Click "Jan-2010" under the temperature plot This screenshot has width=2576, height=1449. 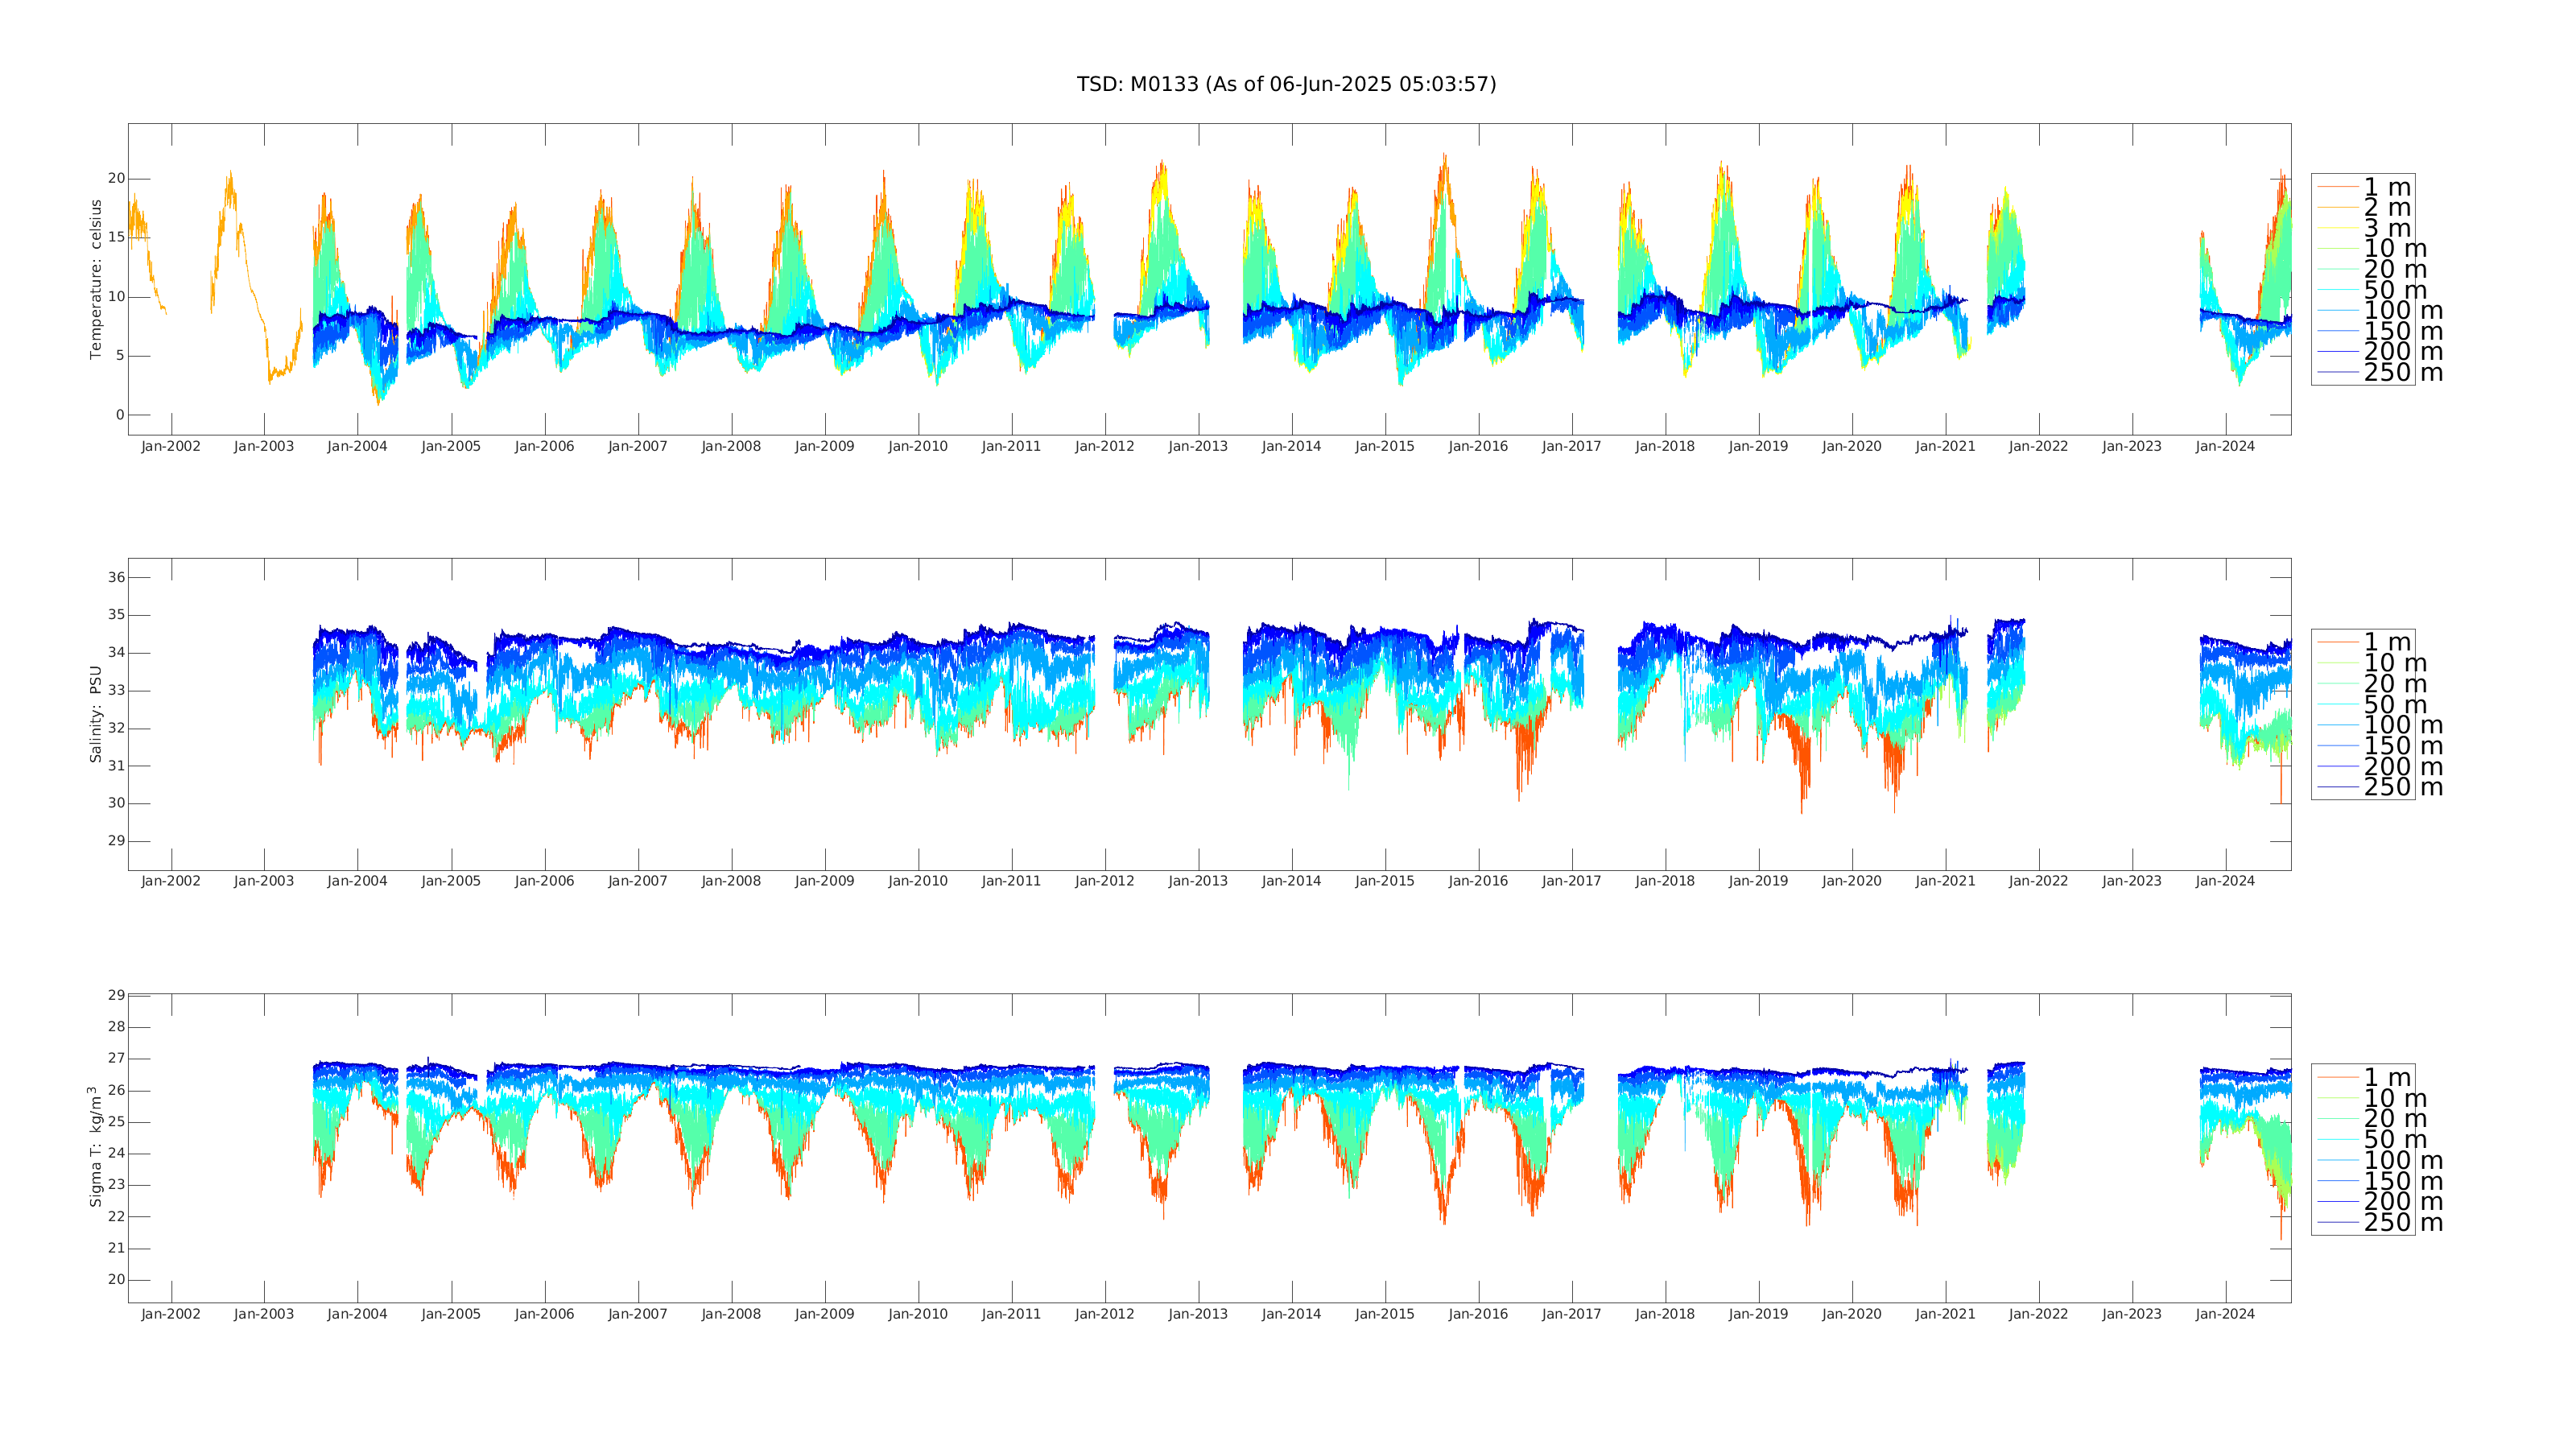[x=918, y=446]
